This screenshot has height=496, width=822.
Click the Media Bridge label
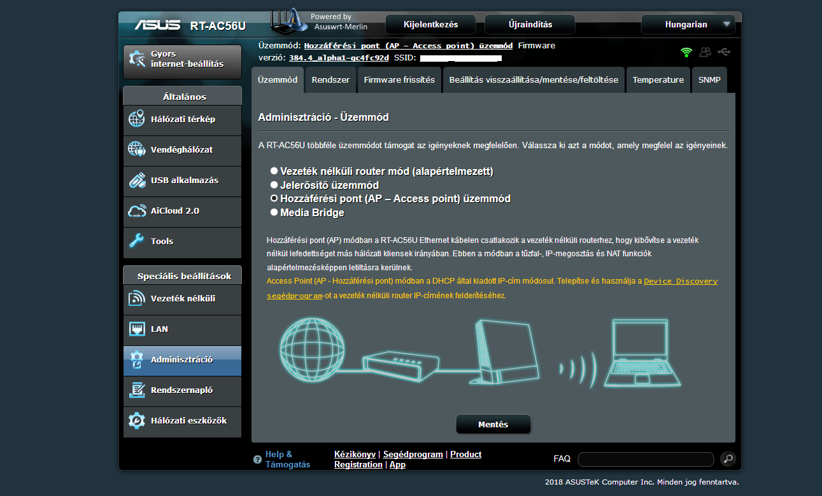coord(312,212)
